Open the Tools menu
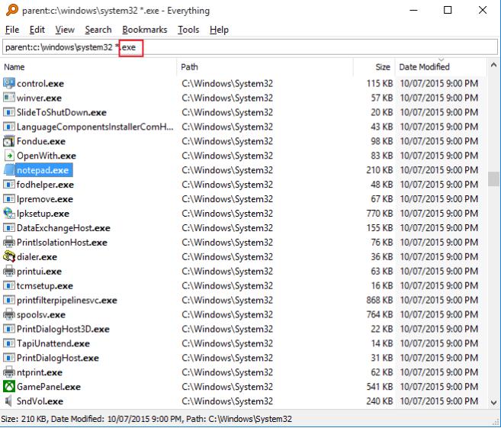The height and width of the screenshot is (428, 501). point(188,30)
